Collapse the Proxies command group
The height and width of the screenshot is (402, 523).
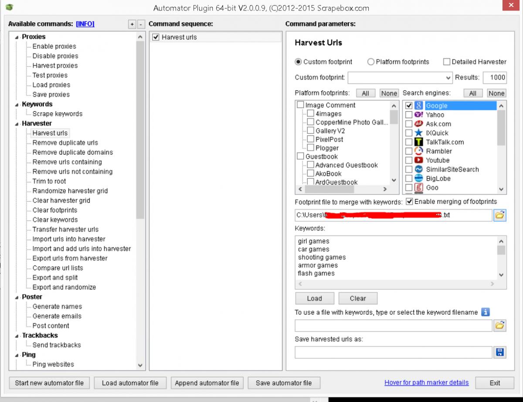[x=17, y=37]
